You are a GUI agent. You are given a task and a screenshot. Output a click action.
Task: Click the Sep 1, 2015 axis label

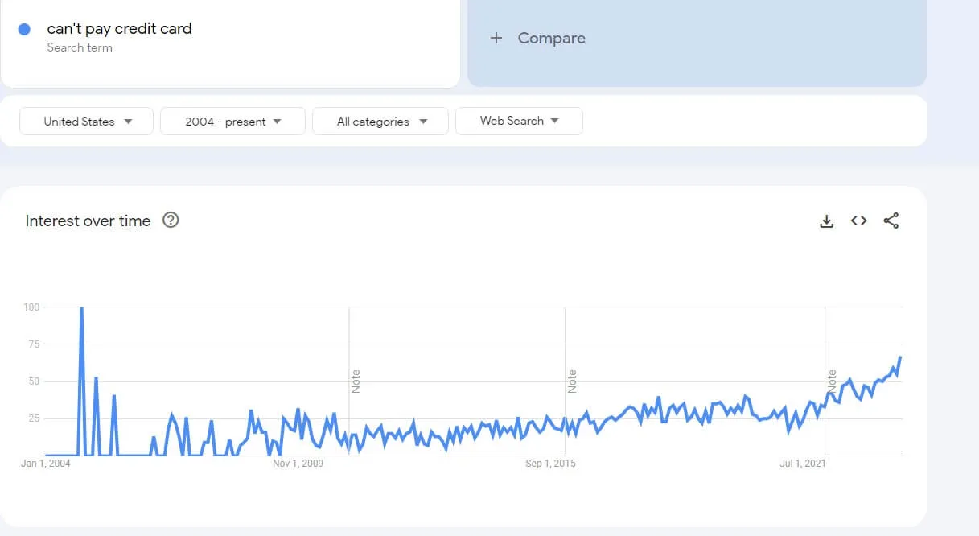point(550,464)
